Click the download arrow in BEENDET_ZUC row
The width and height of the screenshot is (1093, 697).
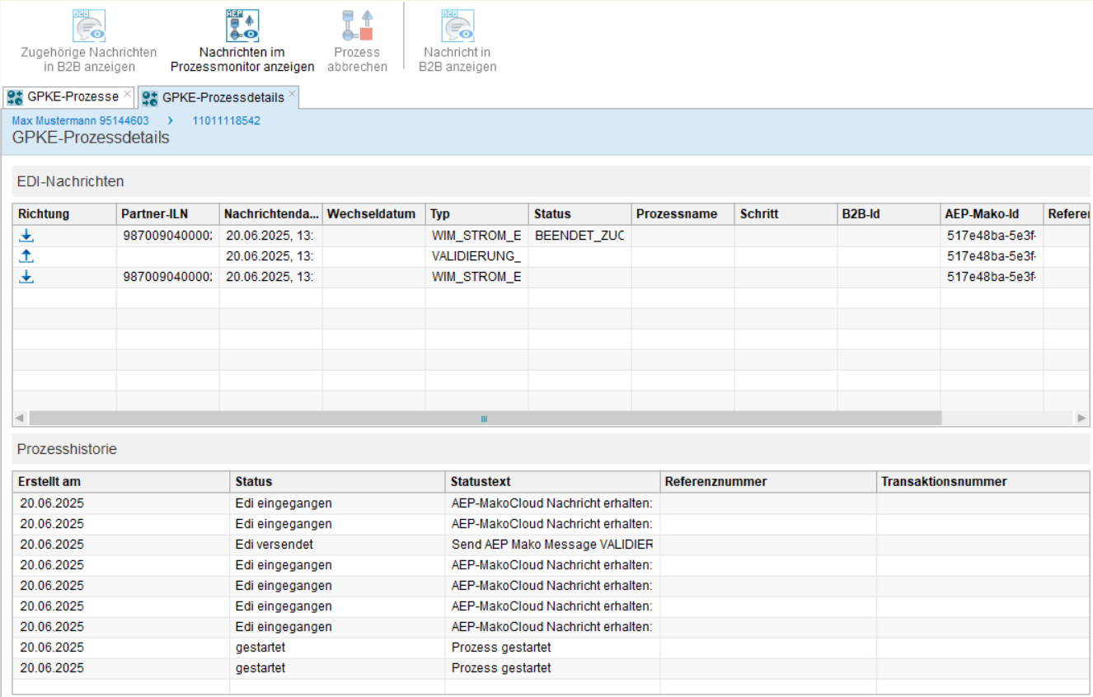[26, 236]
